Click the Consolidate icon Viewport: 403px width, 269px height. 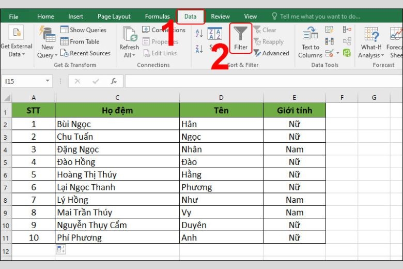347,29
